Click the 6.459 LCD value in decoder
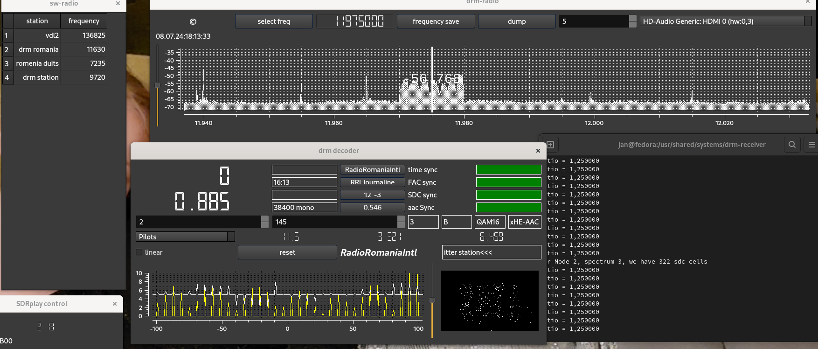Image resolution: width=818 pixels, height=349 pixels. [x=492, y=237]
